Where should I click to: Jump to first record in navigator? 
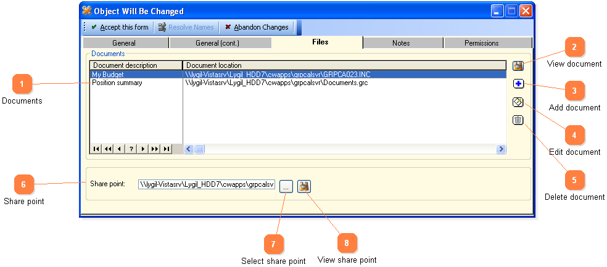(x=96, y=149)
